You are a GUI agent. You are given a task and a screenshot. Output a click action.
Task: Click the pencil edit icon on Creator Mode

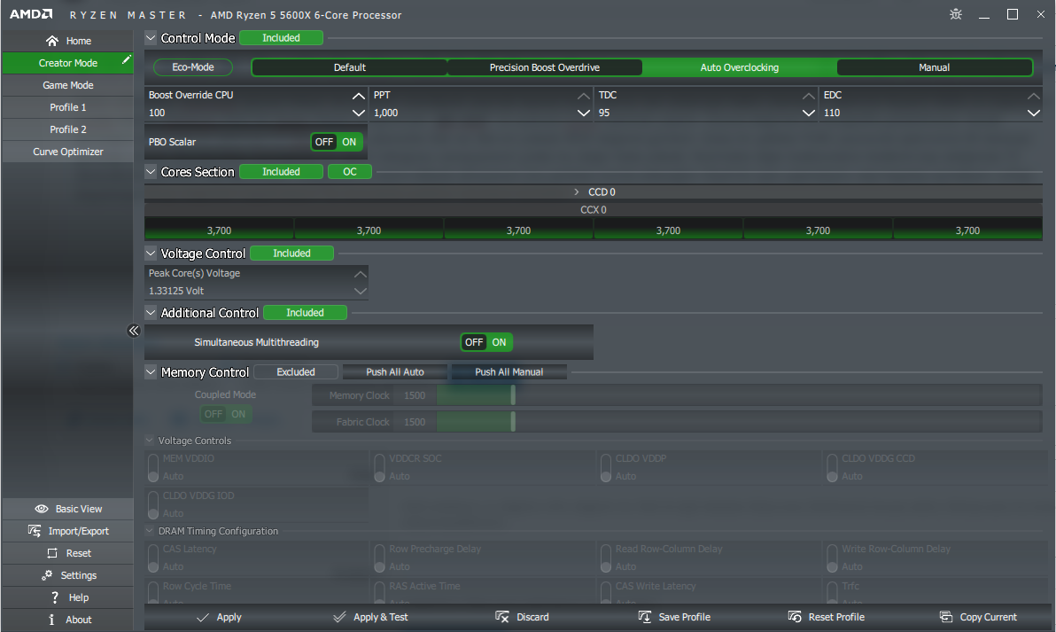(126, 60)
